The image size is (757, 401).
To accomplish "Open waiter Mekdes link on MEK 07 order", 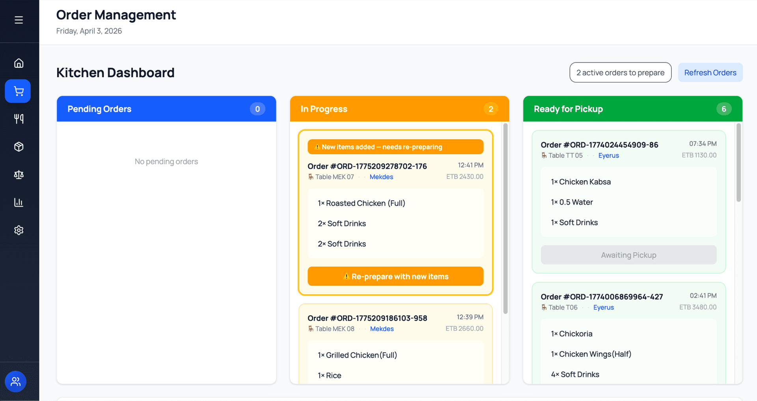I will pyautogui.click(x=381, y=177).
